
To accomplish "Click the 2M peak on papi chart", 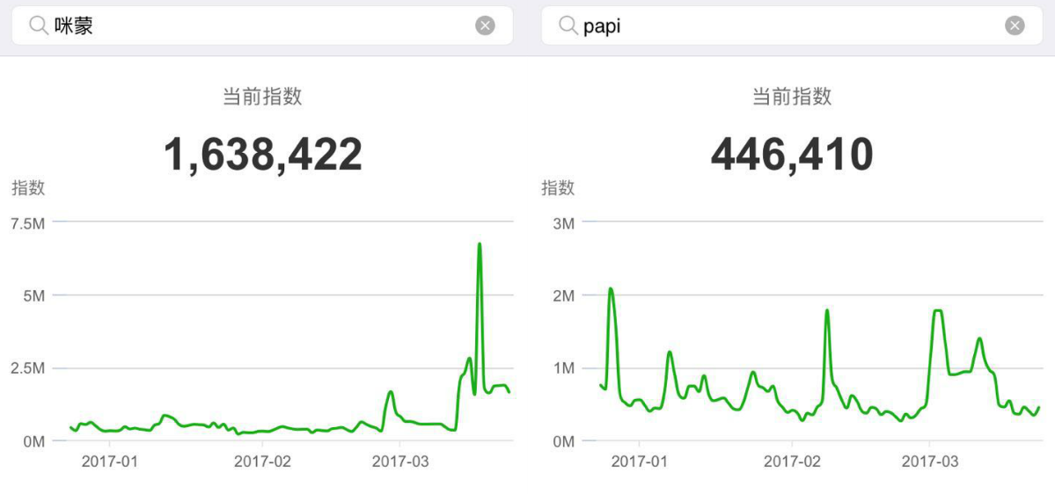I will tap(611, 290).
